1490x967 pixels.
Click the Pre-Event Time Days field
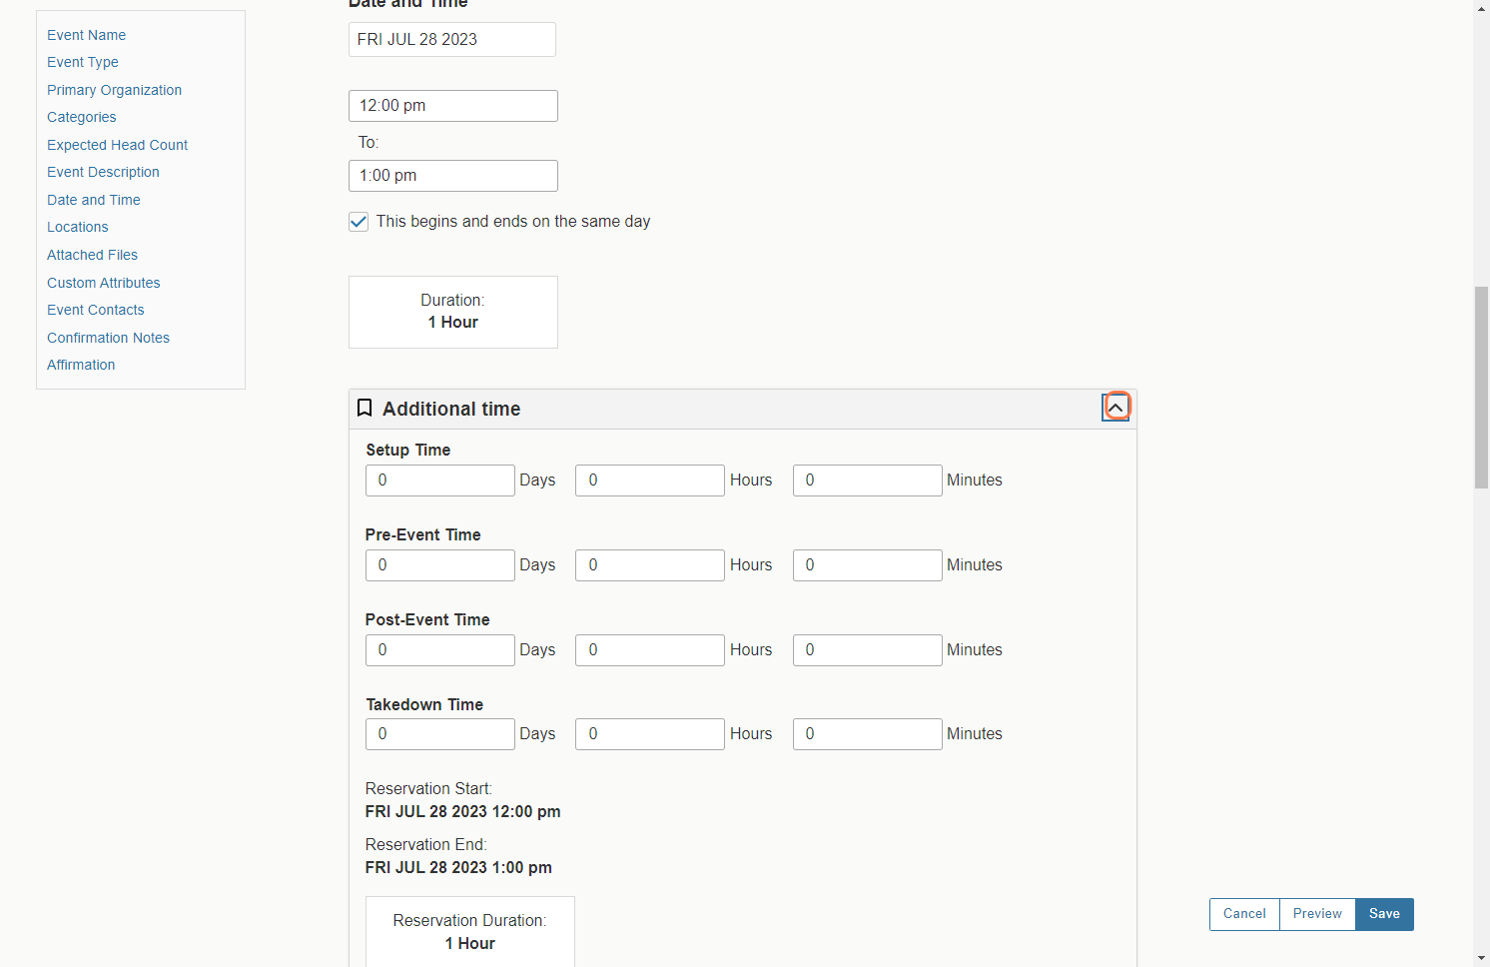(440, 565)
